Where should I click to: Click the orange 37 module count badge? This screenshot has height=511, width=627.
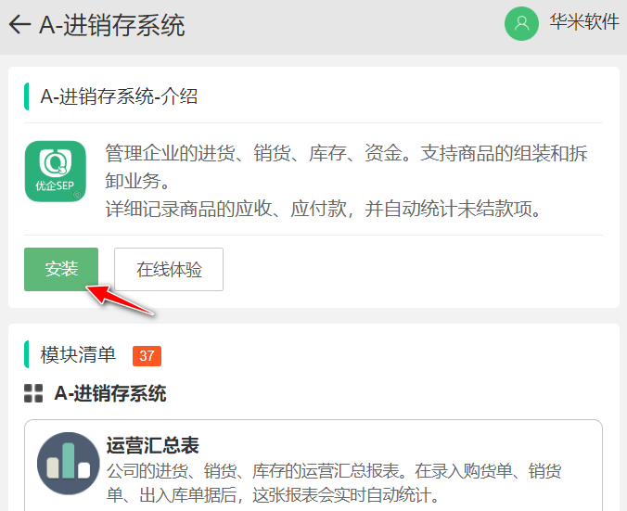click(x=147, y=356)
